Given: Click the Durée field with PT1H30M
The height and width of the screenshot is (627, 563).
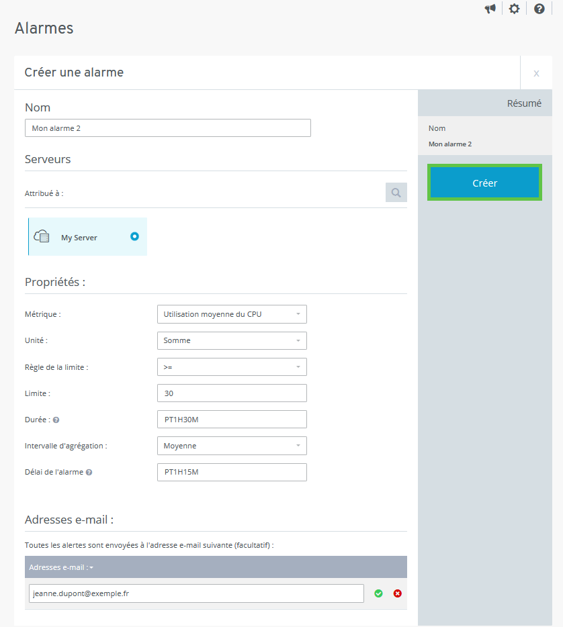Looking at the screenshot, I should (x=232, y=420).
